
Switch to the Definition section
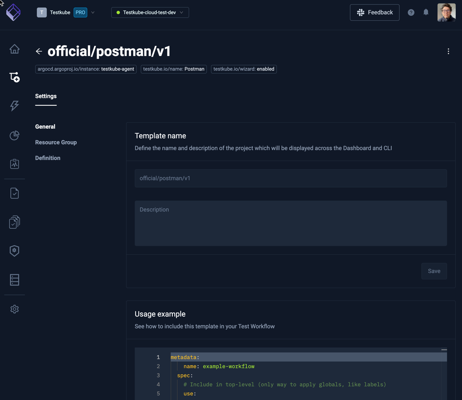pyautogui.click(x=48, y=158)
